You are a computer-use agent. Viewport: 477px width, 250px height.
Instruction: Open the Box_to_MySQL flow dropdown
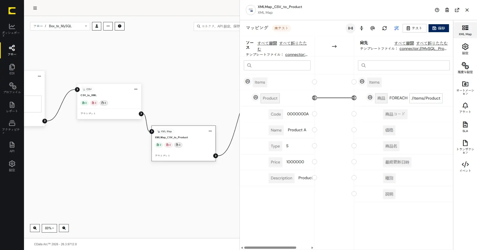click(60, 26)
